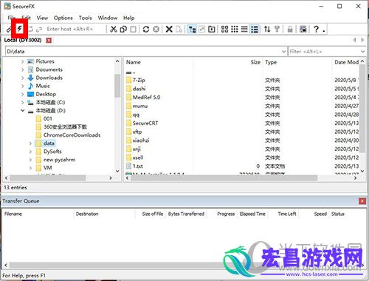Collapse the local disk (D:) node
This screenshot has height=281, width=369.
(22, 110)
